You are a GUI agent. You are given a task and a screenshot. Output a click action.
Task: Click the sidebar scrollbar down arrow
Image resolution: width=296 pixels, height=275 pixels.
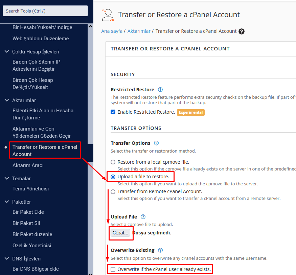click(90, 273)
